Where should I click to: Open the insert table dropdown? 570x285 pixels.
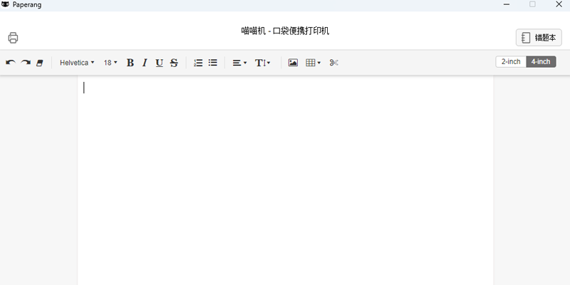tap(313, 63)
